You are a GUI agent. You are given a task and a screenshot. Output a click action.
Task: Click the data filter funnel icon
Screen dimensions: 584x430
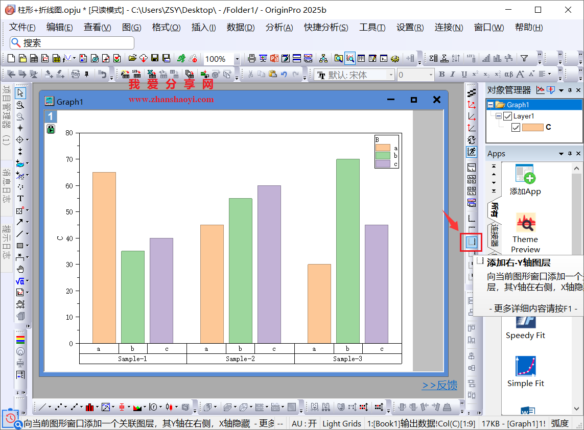pos(524,59)
